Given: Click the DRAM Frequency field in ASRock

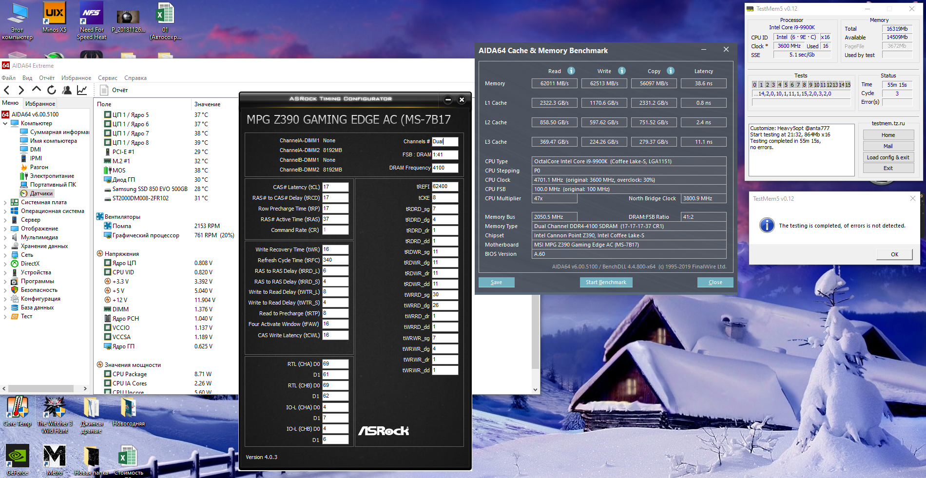Looking at the screenshot, I should pos(445,168).
